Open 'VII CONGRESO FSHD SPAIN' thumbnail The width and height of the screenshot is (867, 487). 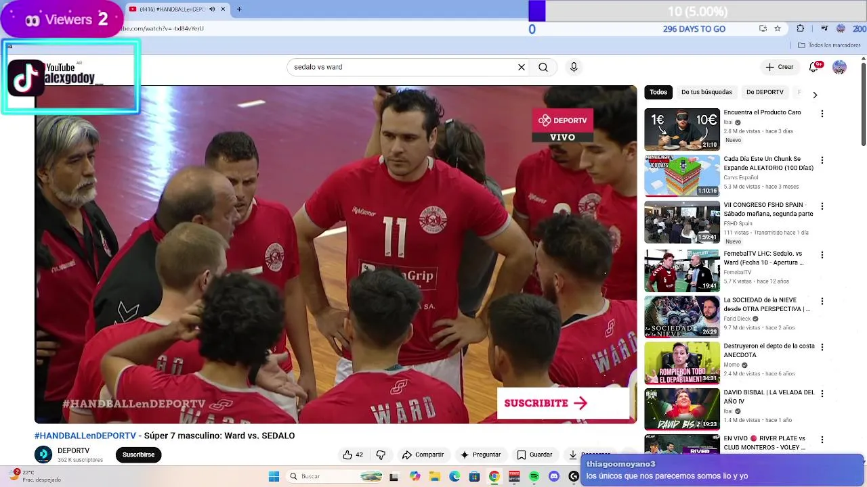point(681,222)
